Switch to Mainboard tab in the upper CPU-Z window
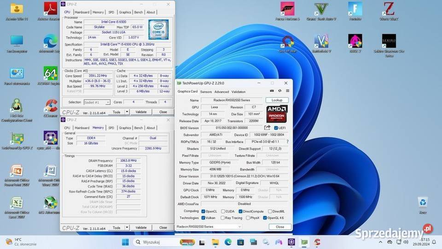Screen dimensions: 442x249 coord(82,12)
